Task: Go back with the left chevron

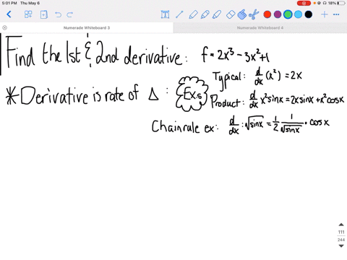Action: point(9,14)
